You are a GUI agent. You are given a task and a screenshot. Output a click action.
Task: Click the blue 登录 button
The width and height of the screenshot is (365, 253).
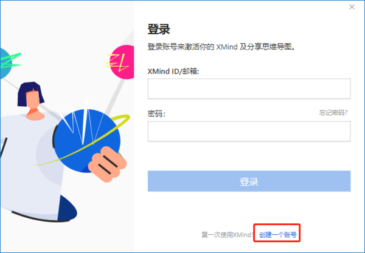pyautogui.click(x=249, y=181)
